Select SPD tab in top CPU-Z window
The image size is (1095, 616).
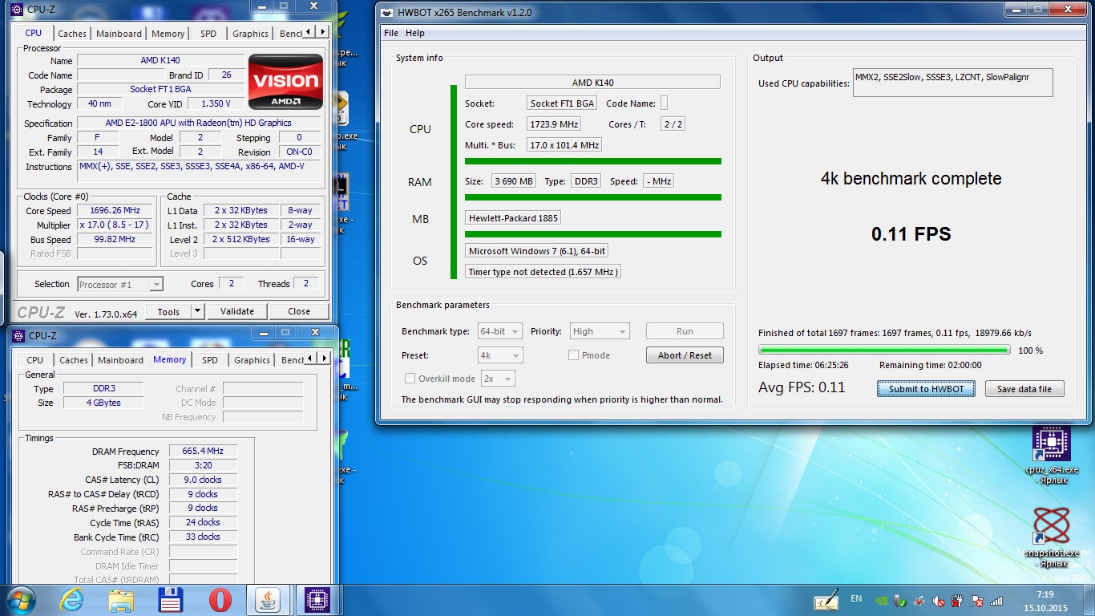click(x=208, y=34)
